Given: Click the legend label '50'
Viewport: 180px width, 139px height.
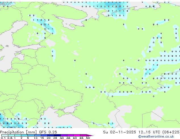Looking at the screenshot, I should [x=88, y=138].
